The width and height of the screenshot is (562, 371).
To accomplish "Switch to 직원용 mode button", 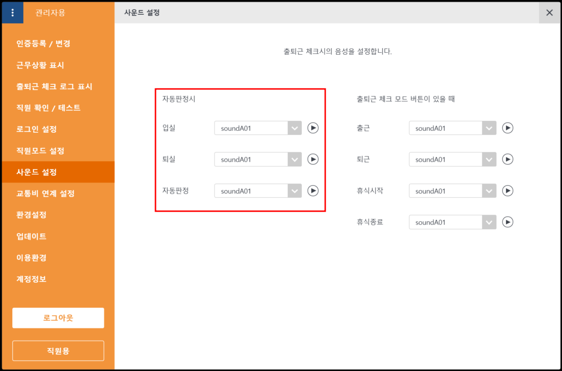I will [58, 351].
